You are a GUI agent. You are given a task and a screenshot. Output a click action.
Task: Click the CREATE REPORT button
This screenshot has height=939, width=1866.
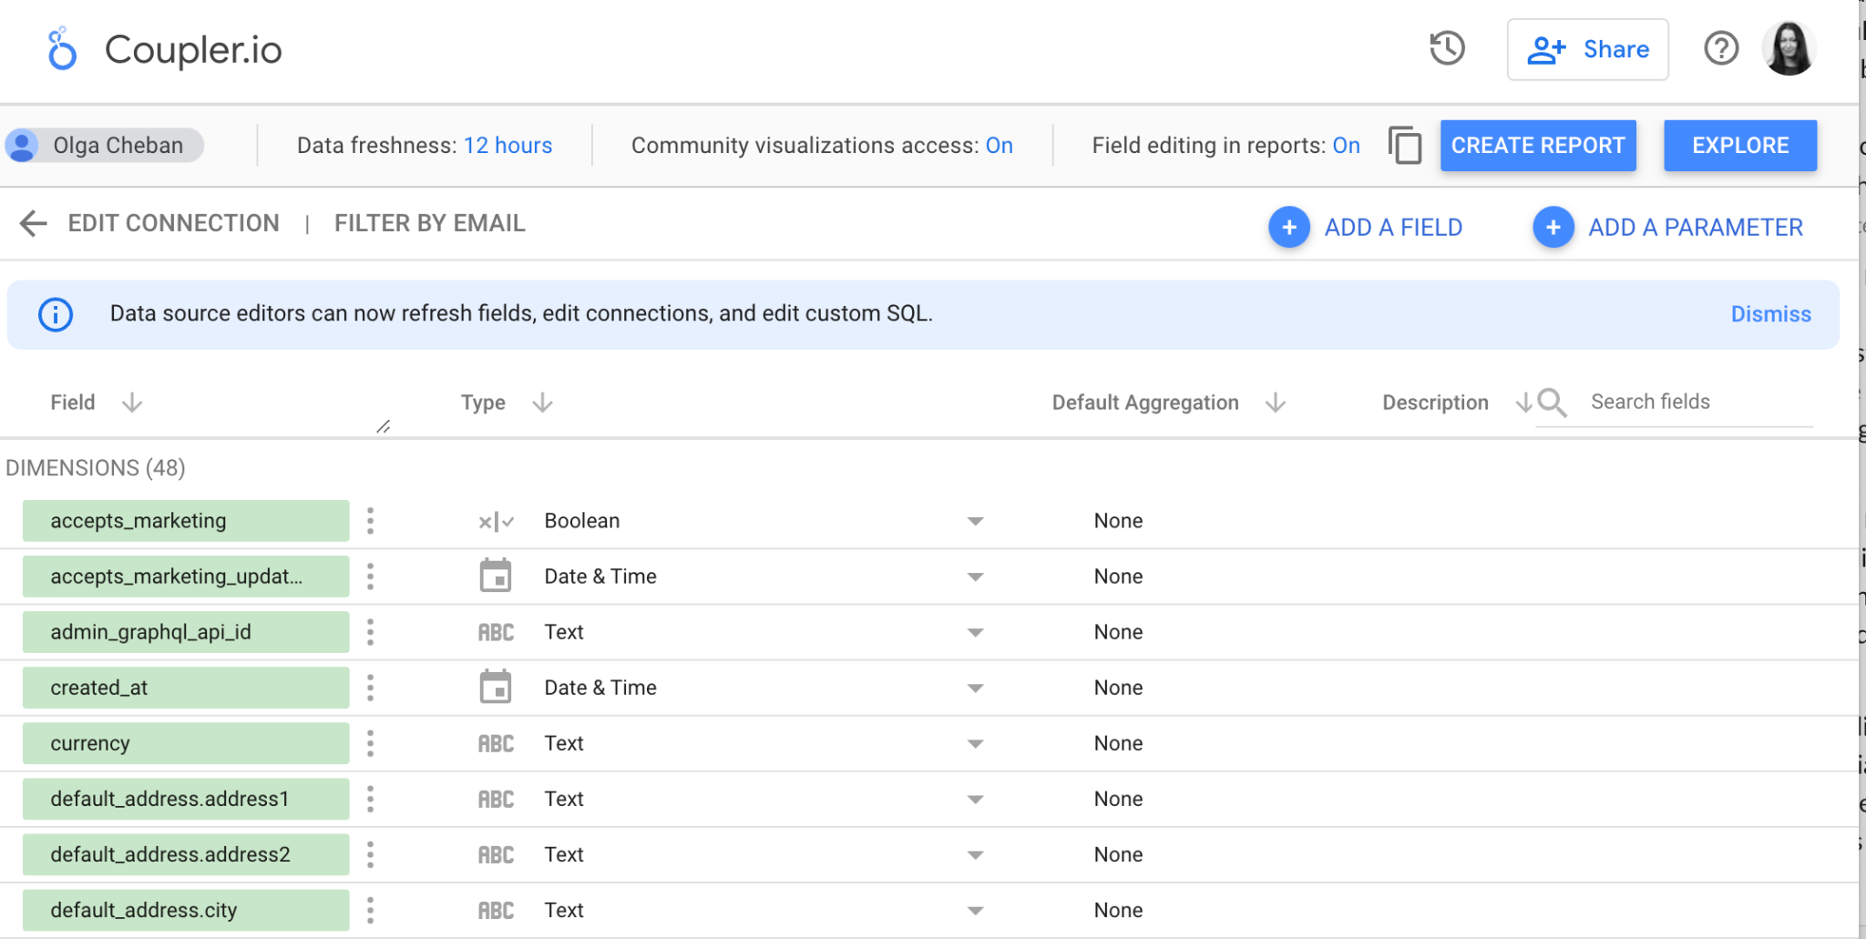pyautogui.click(x=1537, y=145)
